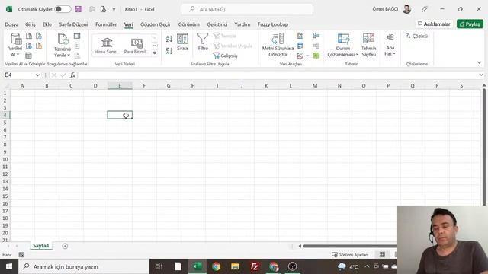This screenshot has width=488, height=274.
Task: Select the Para Birimi data type
Action: coord(136,46)
